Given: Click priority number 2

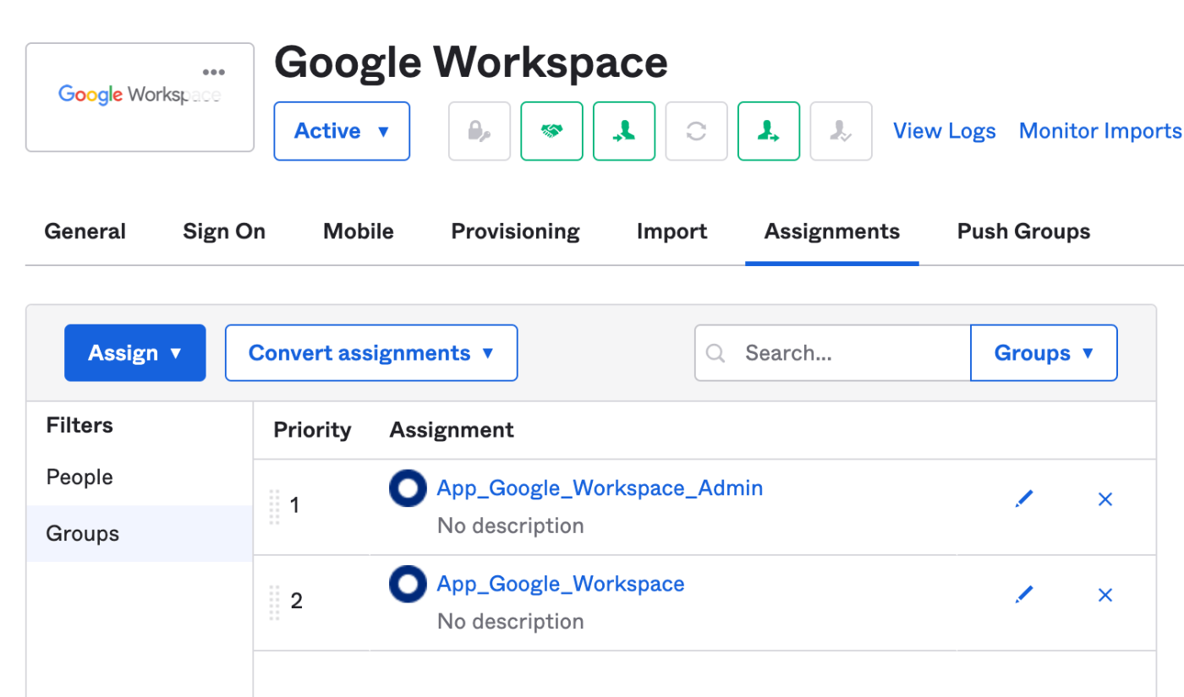Looking at the screenshot, I should coord(296,601).
